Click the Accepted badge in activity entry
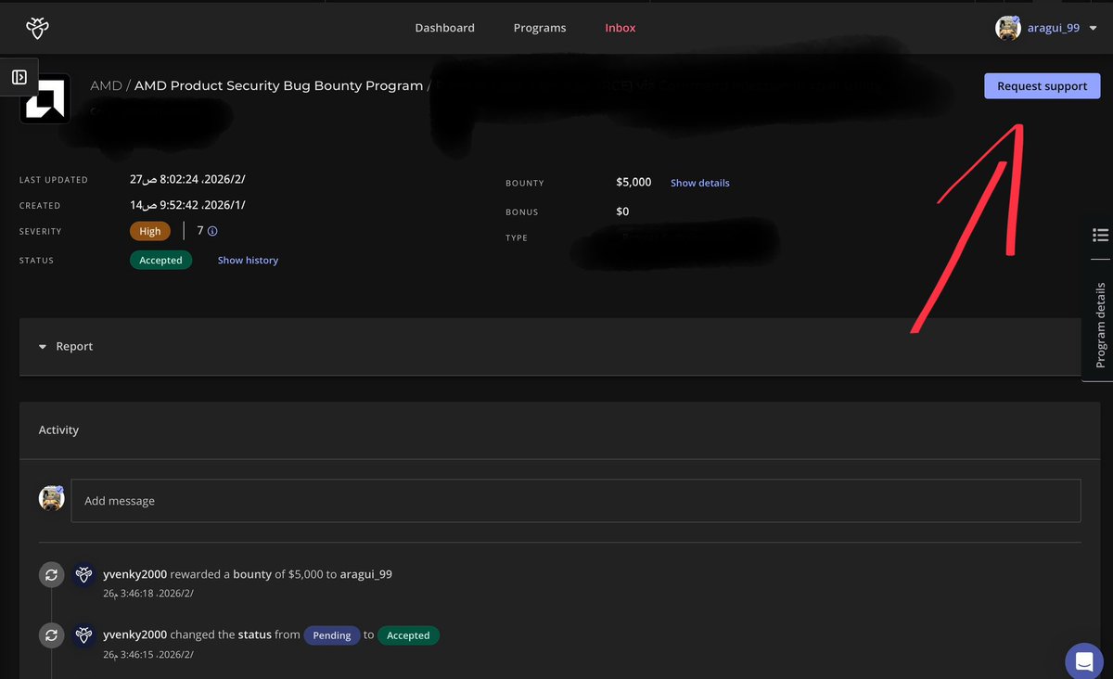 (408, 635)
